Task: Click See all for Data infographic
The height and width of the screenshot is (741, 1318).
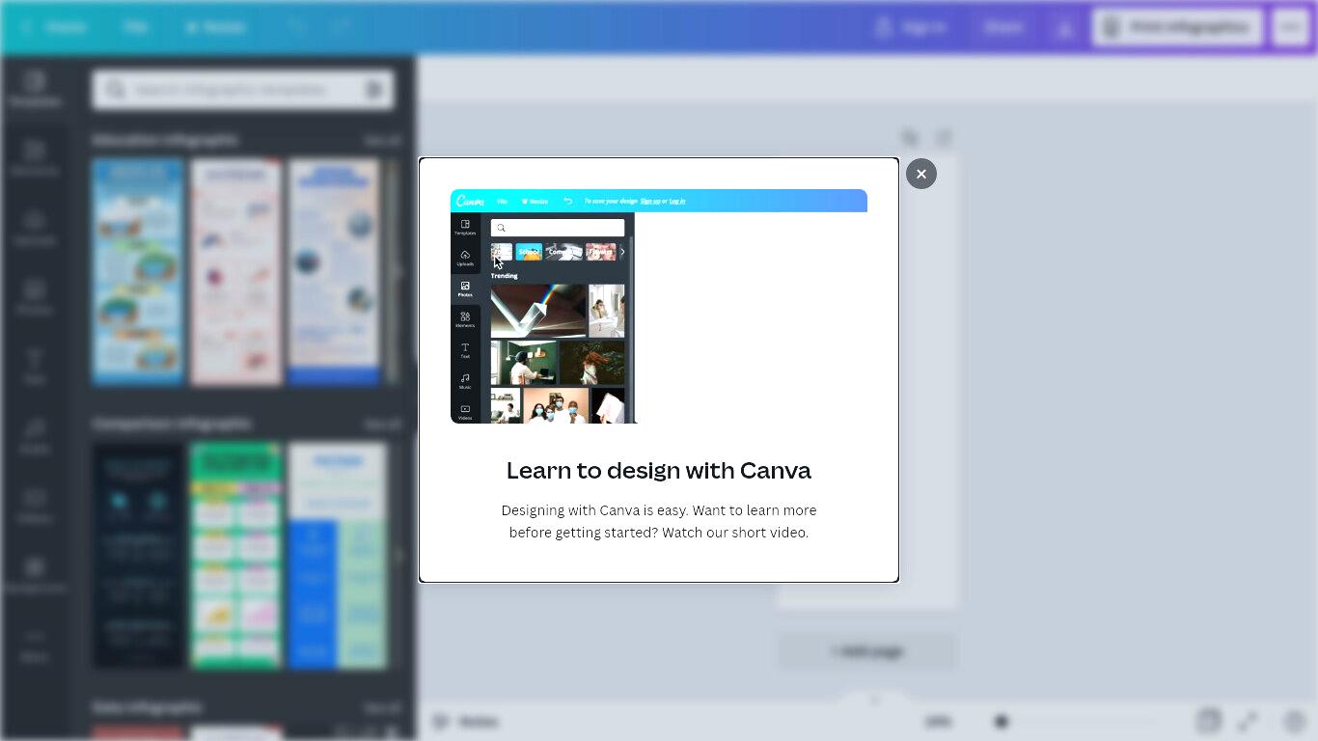Action: click(x=381, y=707)
